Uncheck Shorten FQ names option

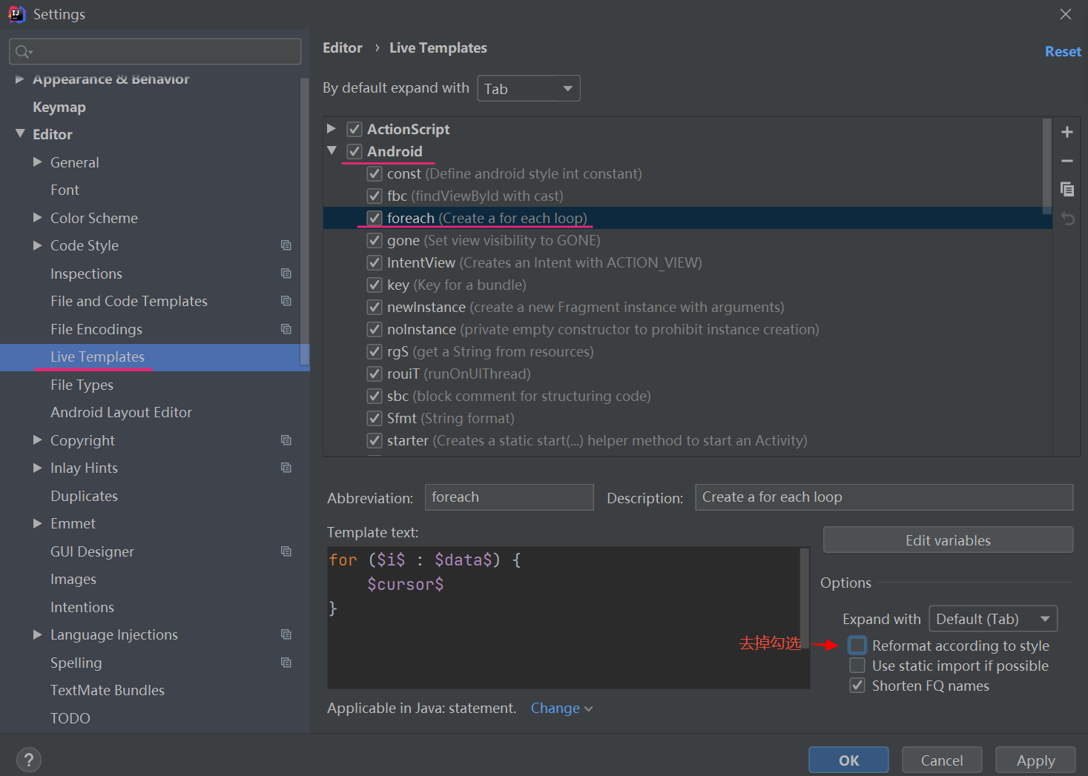[x=857, y=686]
